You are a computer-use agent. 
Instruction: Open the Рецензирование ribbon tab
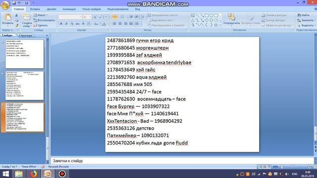(118, 9)
